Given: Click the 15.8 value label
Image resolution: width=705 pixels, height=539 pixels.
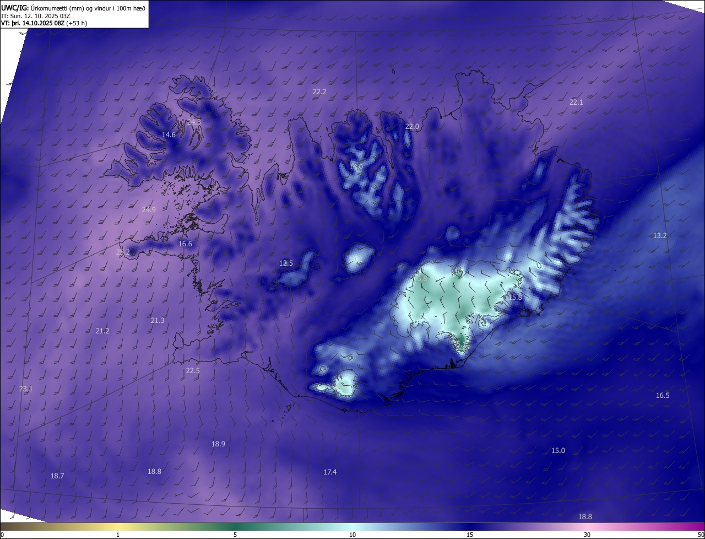Looking at the screenshot, I should pyautogui.click(x=514, y=297).
